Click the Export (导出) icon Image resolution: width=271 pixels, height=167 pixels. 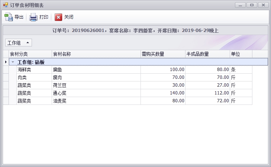[x=9, y=17]
